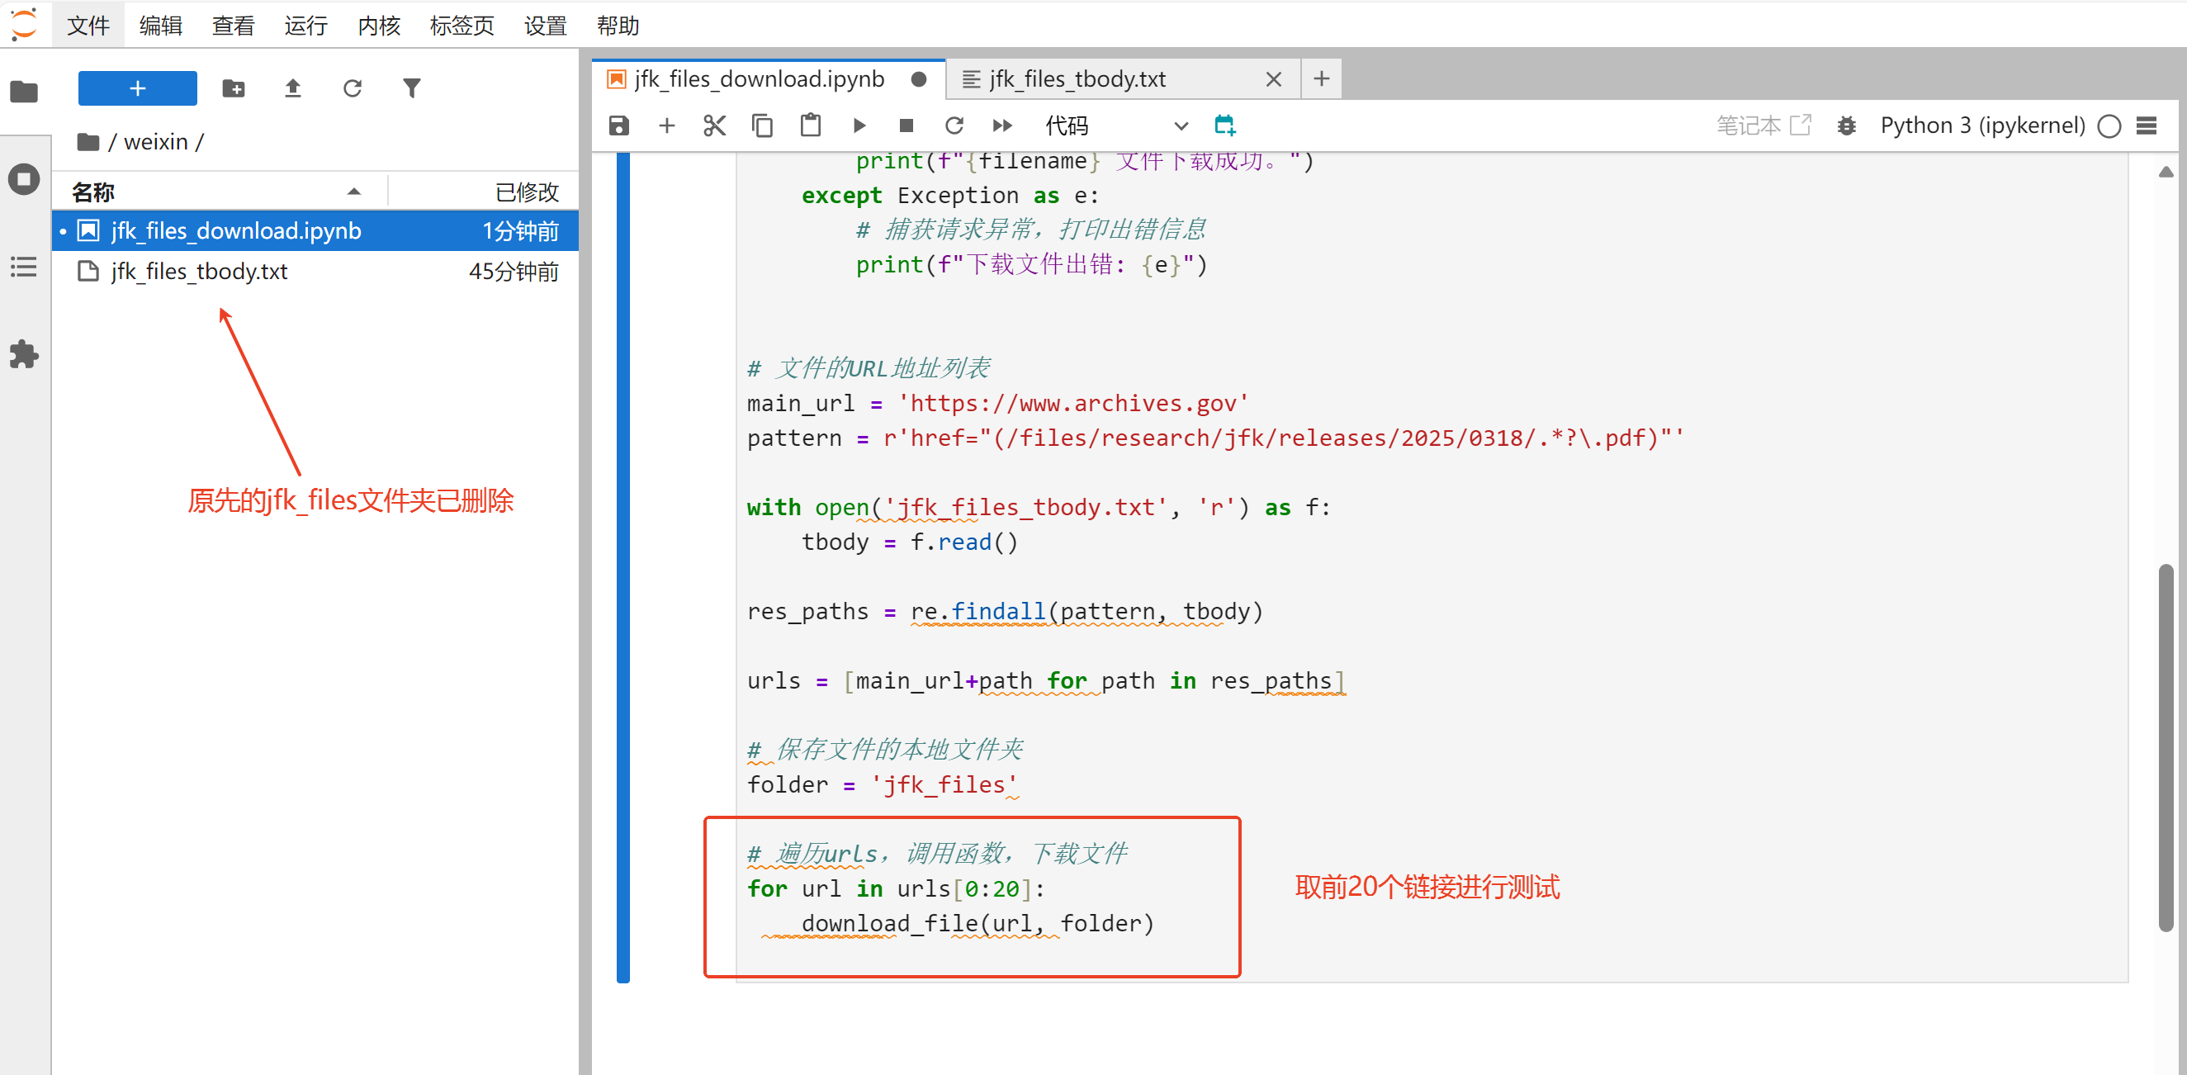
Task: Open the extension manager puzzle icon
Action: coord(24,354)
